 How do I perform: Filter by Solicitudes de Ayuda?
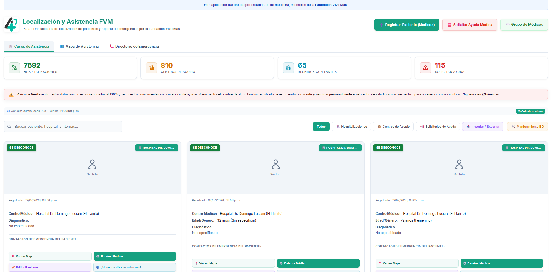click(438, 127)
